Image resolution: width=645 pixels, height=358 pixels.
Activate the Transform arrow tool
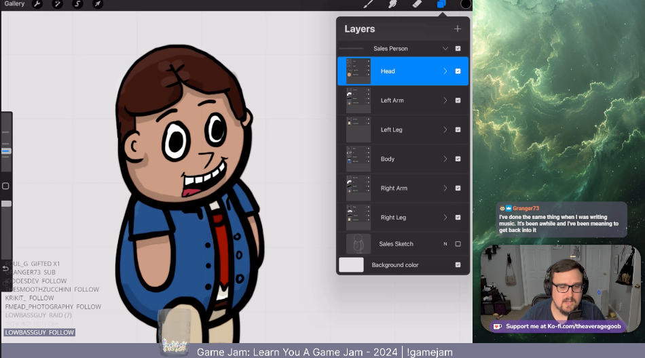coord(98,4)
